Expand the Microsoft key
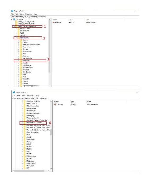Image resolution: width=154 pixels, height=186 pixels. click(19, 61)
